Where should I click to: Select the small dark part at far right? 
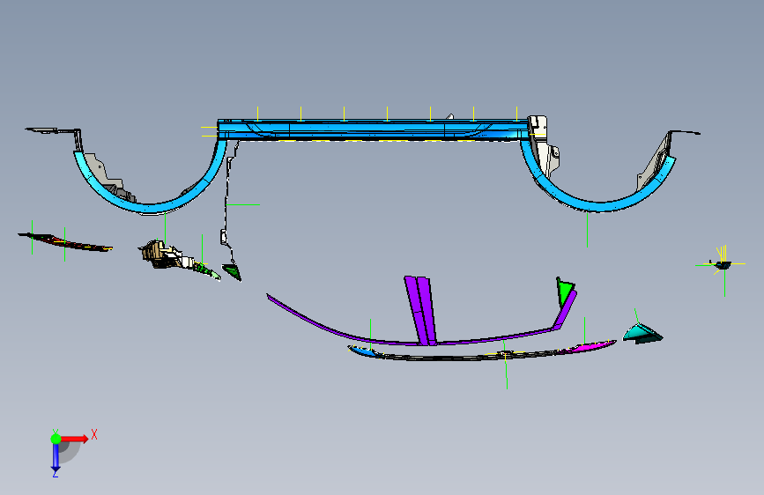point(723,264)
